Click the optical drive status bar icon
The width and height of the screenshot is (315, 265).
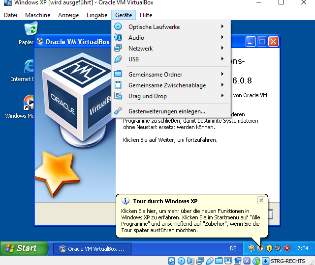(x=182, y=261)
